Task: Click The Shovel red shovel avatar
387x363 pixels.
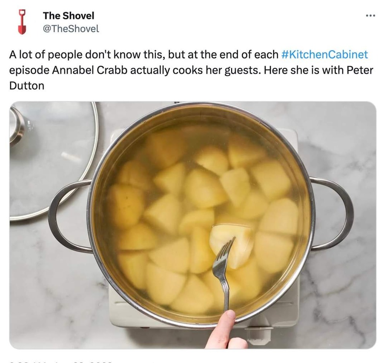Action: point(22,22)
